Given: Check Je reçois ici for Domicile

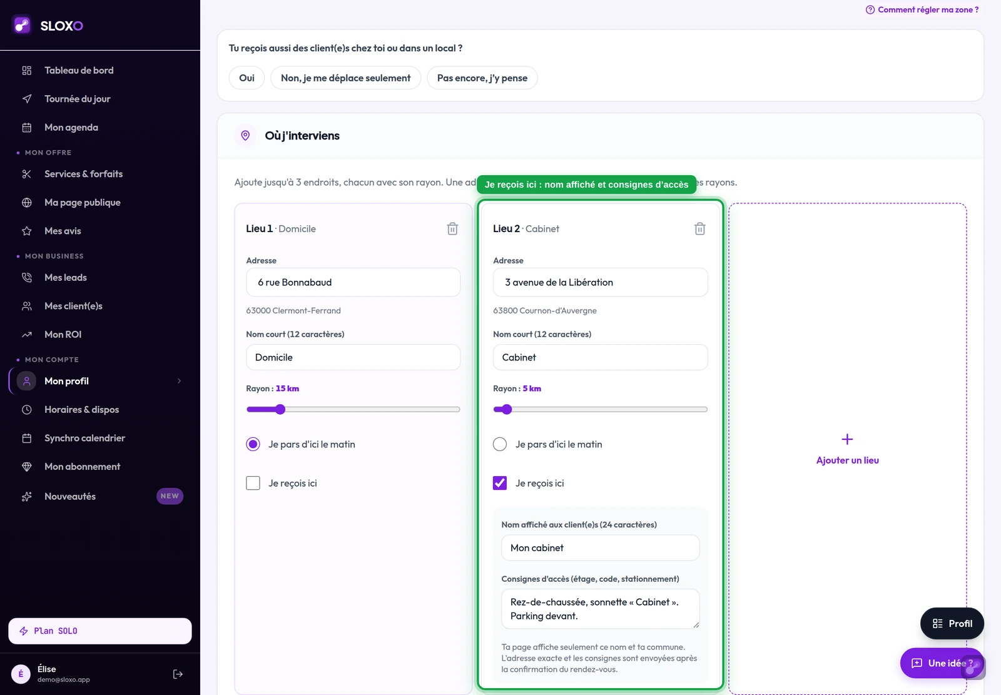Looking at the screenshot, I should point(253,483).
